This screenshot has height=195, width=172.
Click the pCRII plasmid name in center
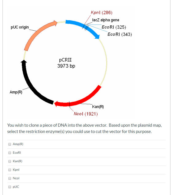coord(65,60)
